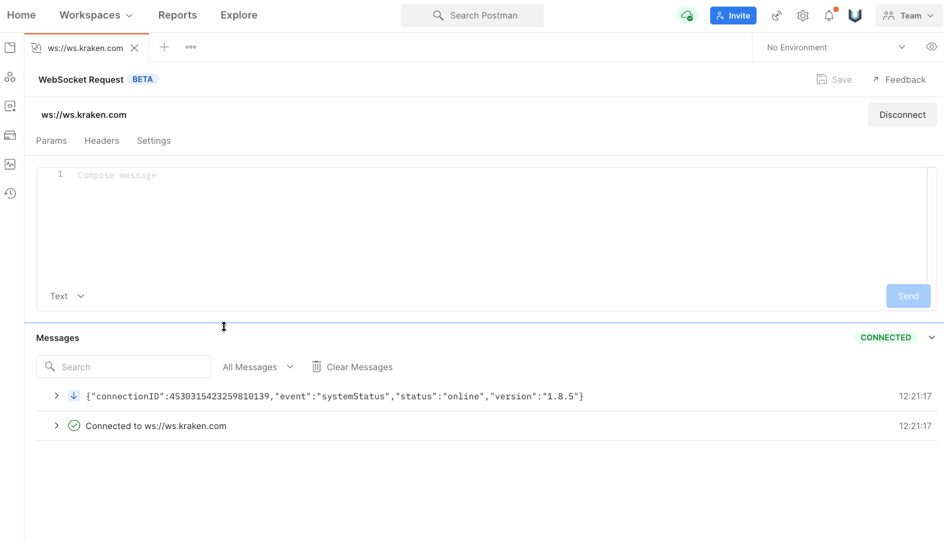944x541 pixels.
Task: Open the No Environment selector
Action: (x=836, y=47)
